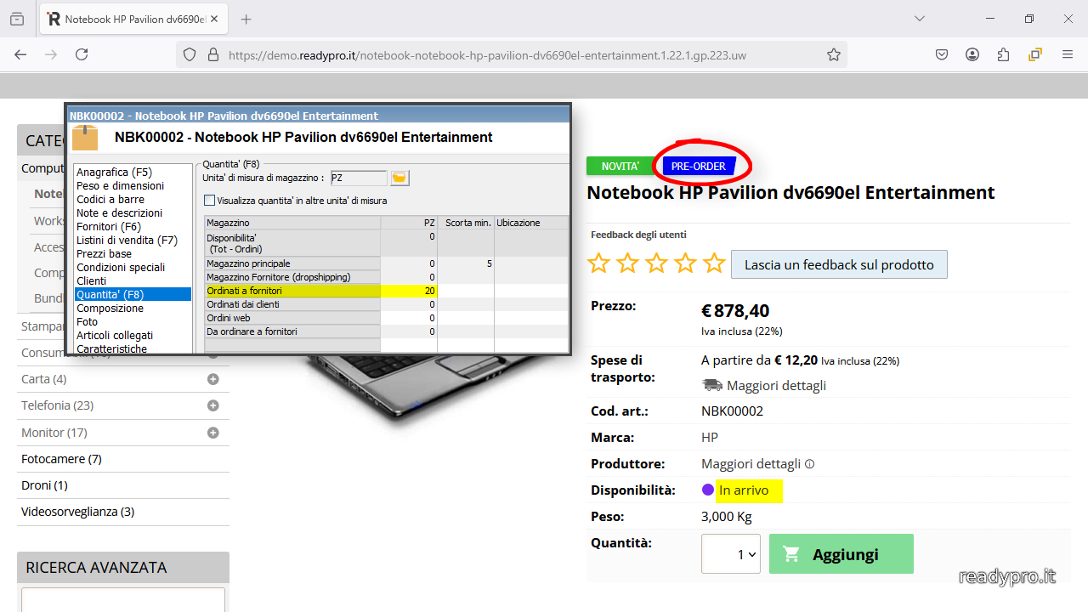Click the delivery truck icon

pos(711,385)
